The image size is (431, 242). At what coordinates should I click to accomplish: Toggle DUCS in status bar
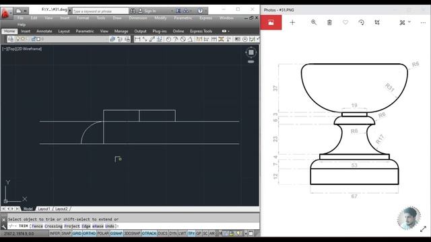(163, 233)
